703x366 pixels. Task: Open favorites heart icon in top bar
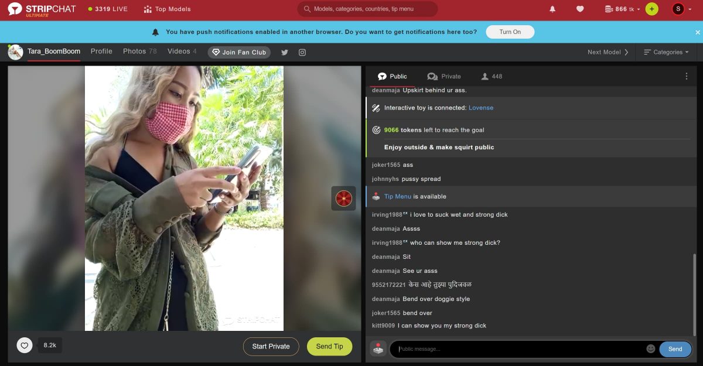580,9
